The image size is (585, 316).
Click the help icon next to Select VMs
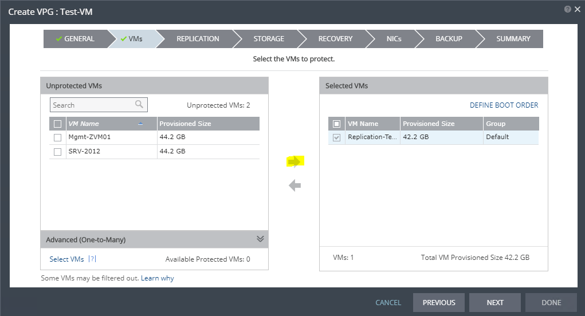(92, 259)
